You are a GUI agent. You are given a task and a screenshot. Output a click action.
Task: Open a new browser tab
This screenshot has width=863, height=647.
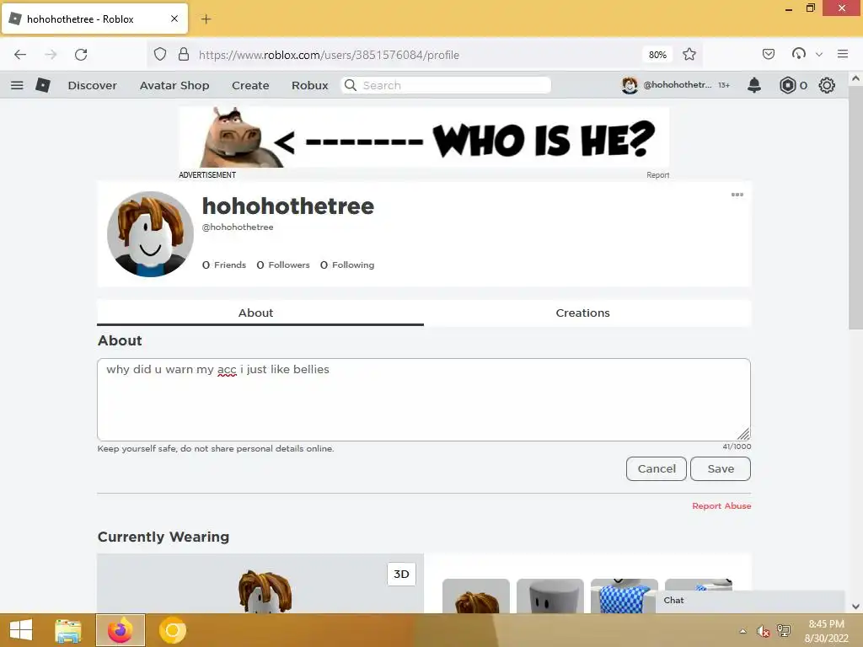pos(206,19)
